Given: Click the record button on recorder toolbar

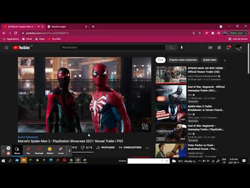Looking at the screenshot, I should pyautogui.click(x=8, y=153).
